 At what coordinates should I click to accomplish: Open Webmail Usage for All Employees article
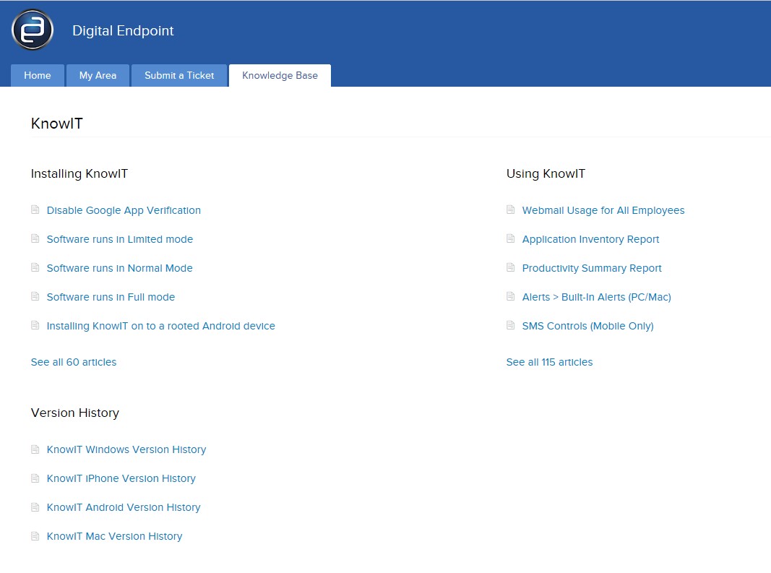point(603,210)
